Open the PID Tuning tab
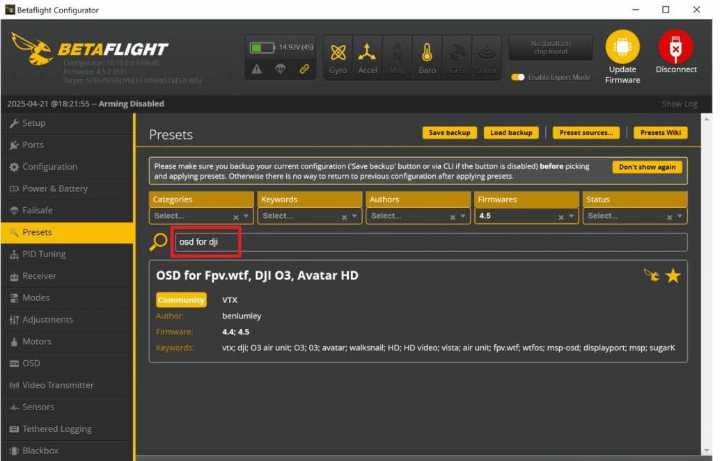 click(68, 254)
